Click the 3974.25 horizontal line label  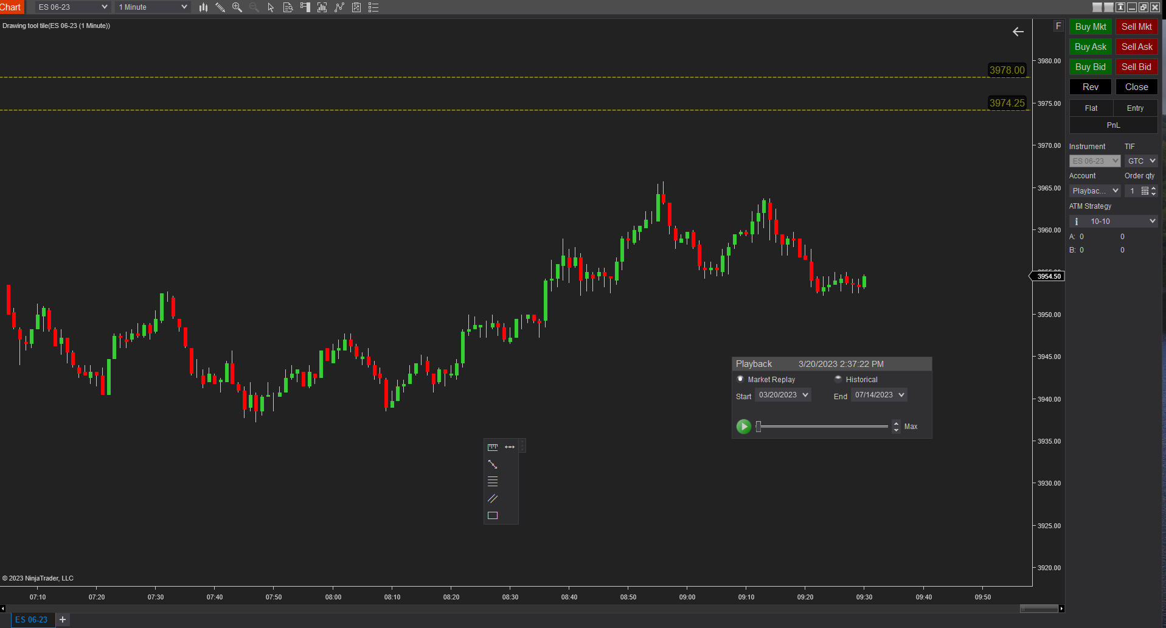(1007, 103)
